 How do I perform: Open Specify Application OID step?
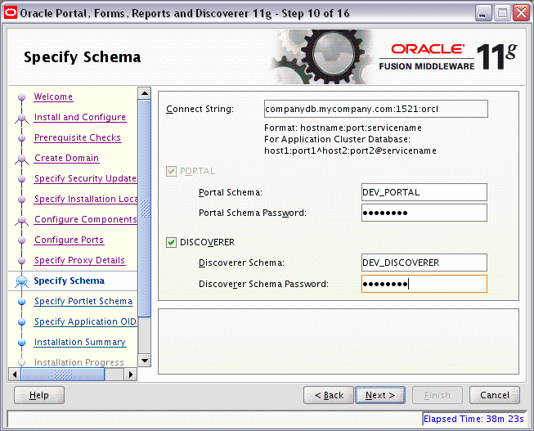coord(86,321)
